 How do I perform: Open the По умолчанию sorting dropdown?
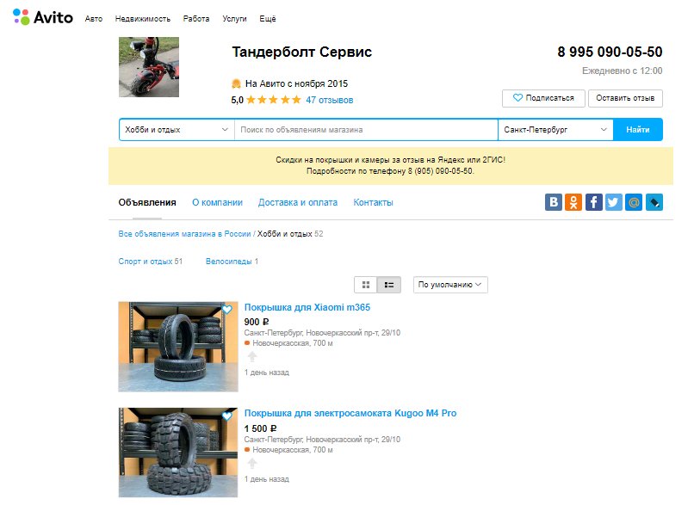point(450,284)
